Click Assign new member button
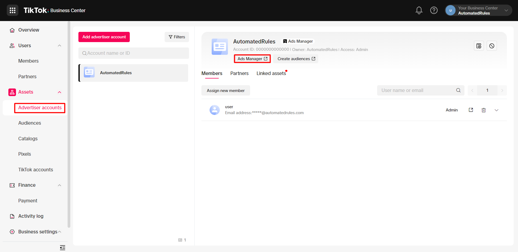This screenshot has width=518, height=252. [226, 91]
